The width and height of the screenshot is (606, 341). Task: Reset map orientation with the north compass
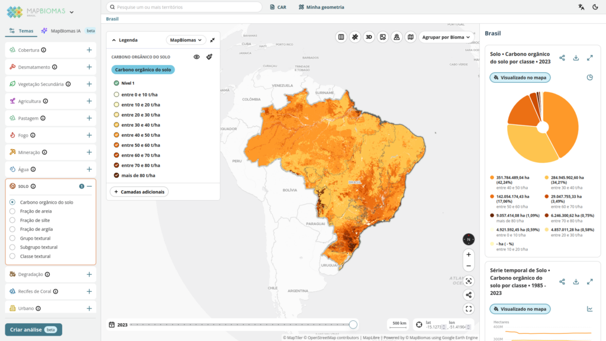click(x=469, y=239)
